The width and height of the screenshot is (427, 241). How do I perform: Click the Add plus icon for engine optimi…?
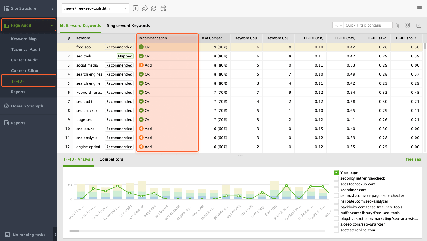141,147
